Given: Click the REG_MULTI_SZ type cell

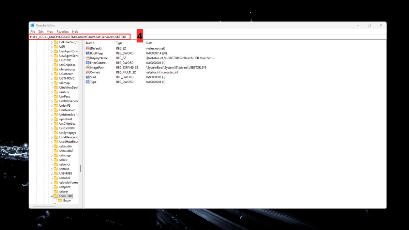Looking at the screenshot, I should pos(126,72).
